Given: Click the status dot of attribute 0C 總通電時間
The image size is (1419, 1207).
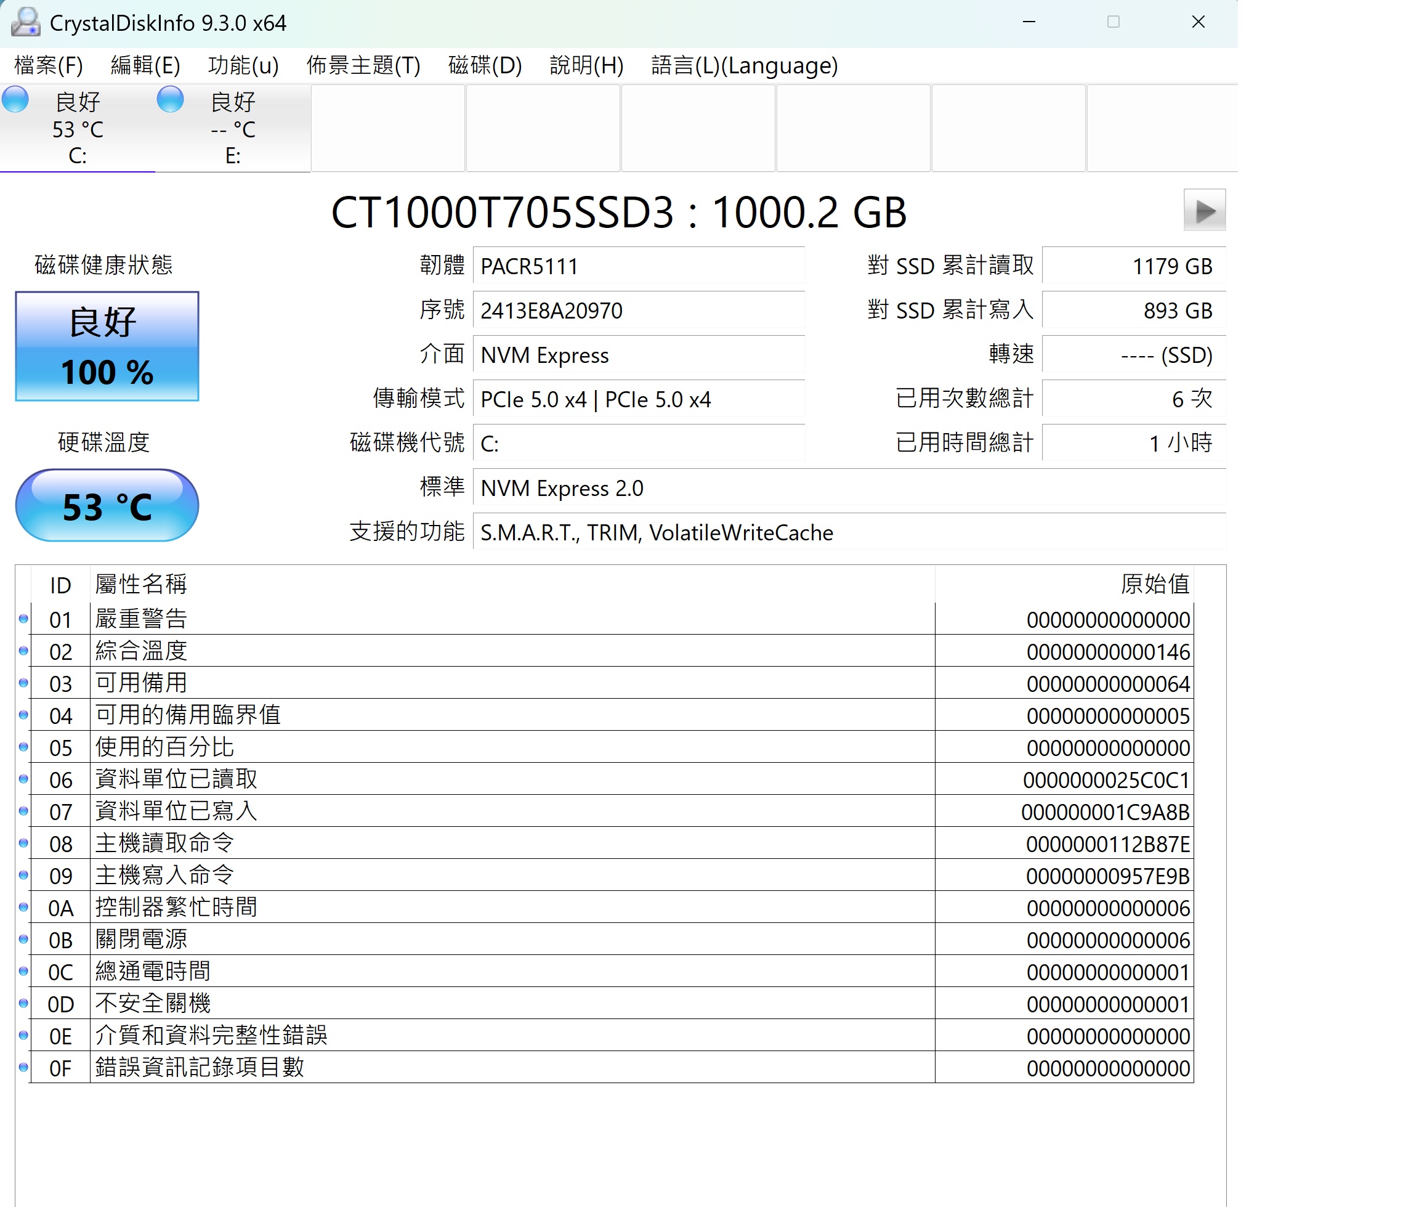Looking at the screenshot, I should pyautogui.click(x=23, y=972).
